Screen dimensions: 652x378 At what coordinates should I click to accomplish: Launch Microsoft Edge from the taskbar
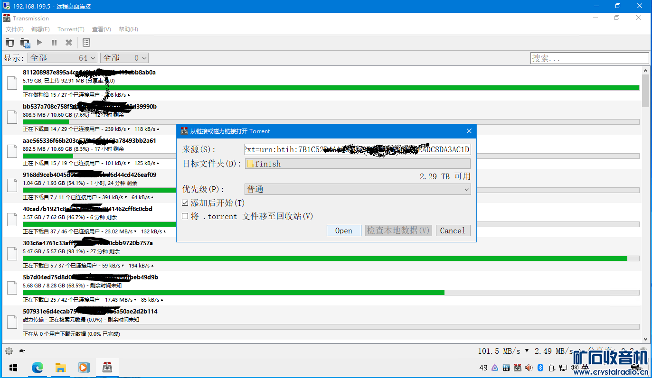click(x=38, y=368)
